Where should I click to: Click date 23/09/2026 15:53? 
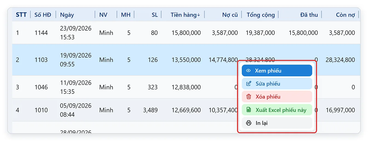[76, 33]
